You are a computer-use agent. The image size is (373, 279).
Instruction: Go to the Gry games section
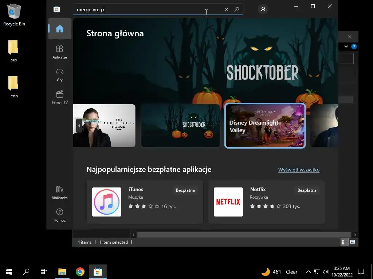[x=60, y=75]
